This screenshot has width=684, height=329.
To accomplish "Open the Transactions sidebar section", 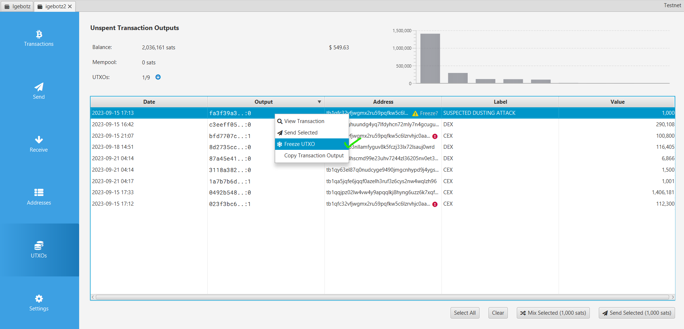I will pyautogui.click(x=39, y=39).
